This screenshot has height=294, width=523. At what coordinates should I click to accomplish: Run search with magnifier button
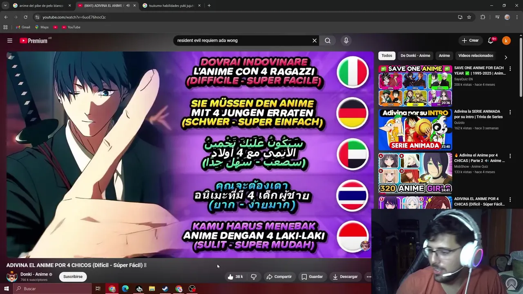pyautogui.click(x=328, y=40)
